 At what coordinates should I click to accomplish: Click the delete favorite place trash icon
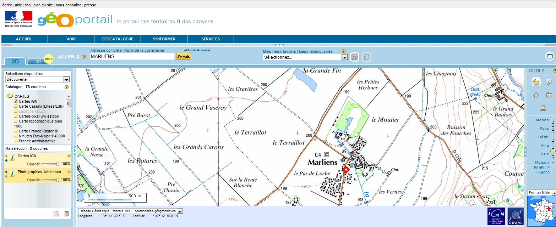coord(366,57)
